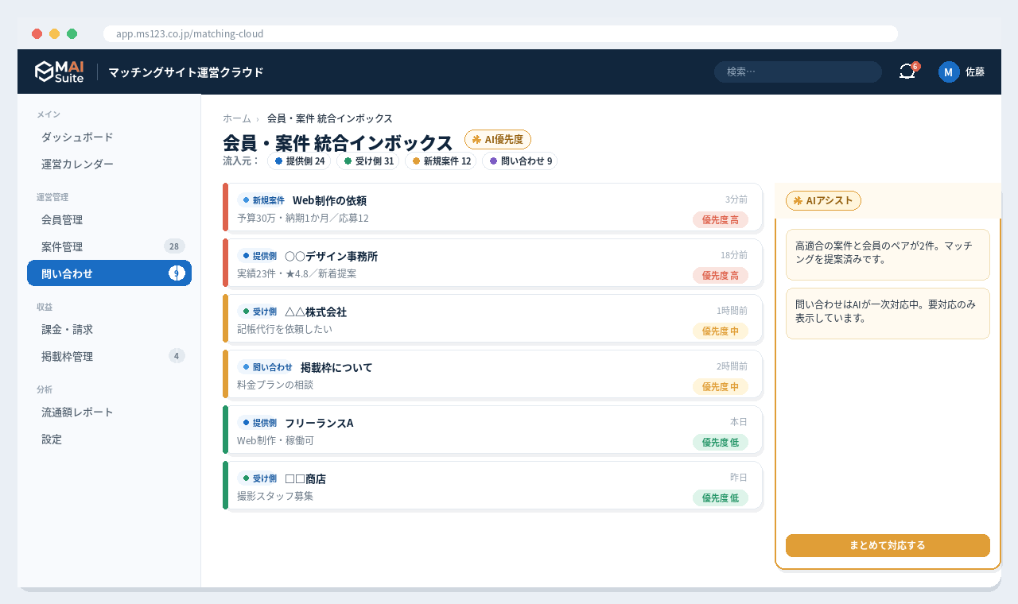The image size is (1018, 604).
Task: Click the 4 badge next to 掲載枠管理
Action: coord(177,356)
